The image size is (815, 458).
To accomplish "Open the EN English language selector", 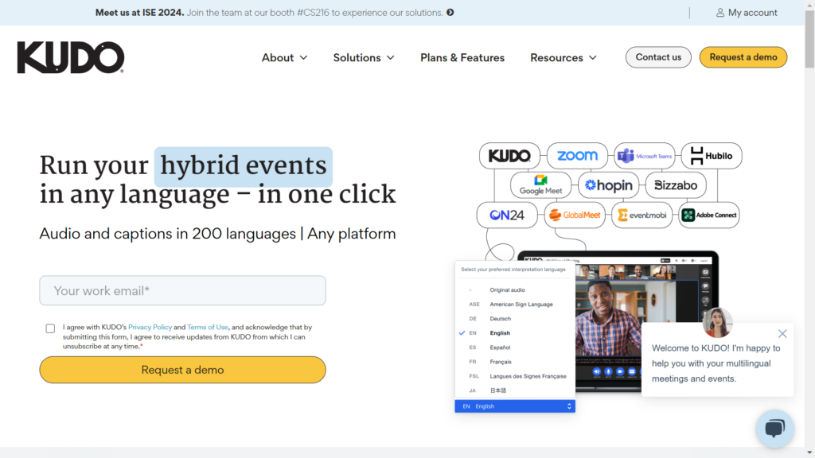I will [515, 406].
